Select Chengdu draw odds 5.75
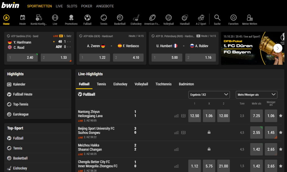The height and width of the screenshot is (172, 287). (209, 166)
